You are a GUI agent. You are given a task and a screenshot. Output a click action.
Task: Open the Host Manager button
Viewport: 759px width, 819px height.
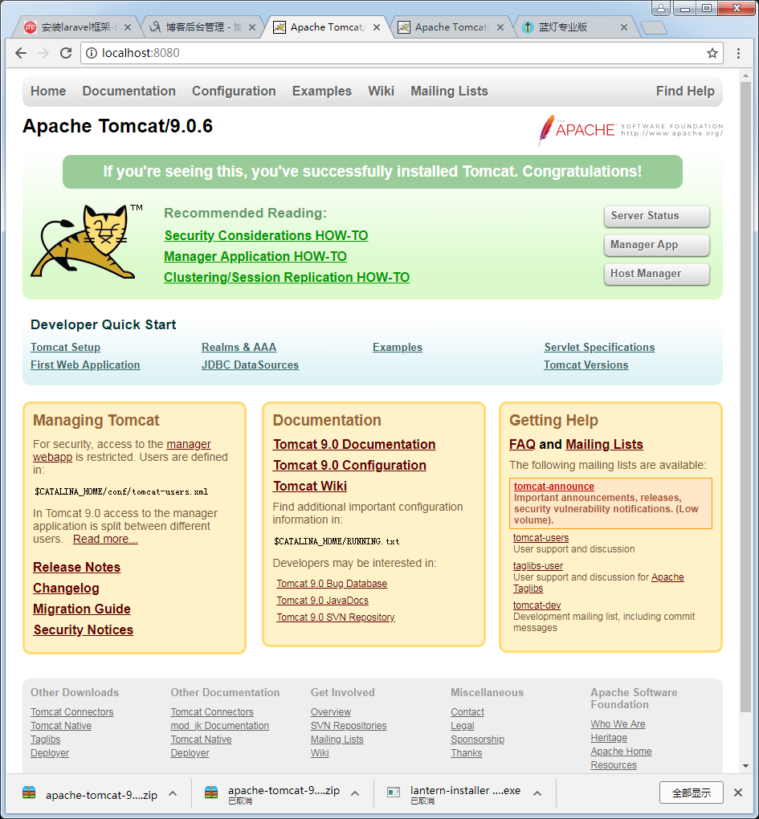click(657, 274)
